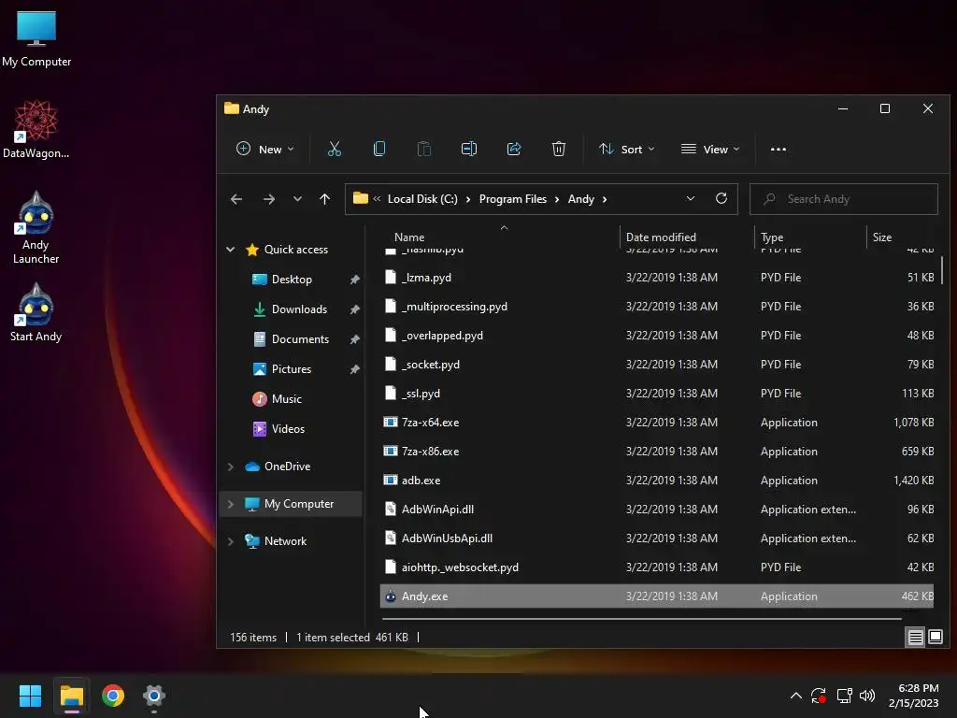
Task: Open Settings gear on taskbar
Action: pos(154,696)
